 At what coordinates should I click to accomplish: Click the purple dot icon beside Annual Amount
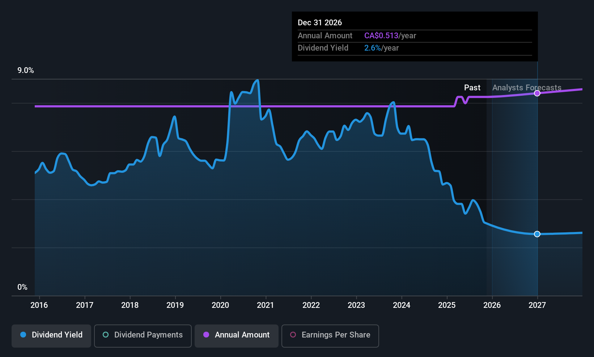(x=206, y=335)
